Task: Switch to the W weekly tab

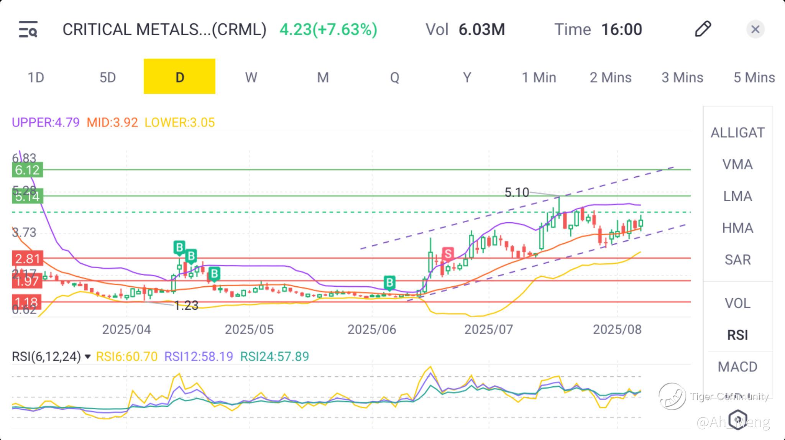Action: click(x=251, y=77)
